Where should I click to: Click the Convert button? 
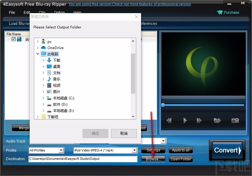(227, 151)
